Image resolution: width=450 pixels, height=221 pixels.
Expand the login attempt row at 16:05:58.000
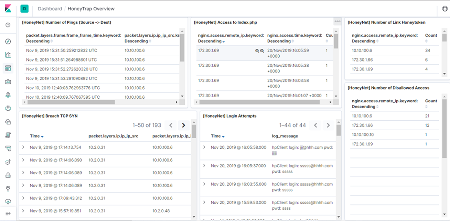click(204, 147)
